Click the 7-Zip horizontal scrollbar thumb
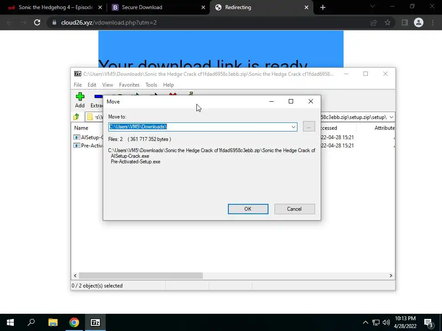442x331 pixels. 141,275
